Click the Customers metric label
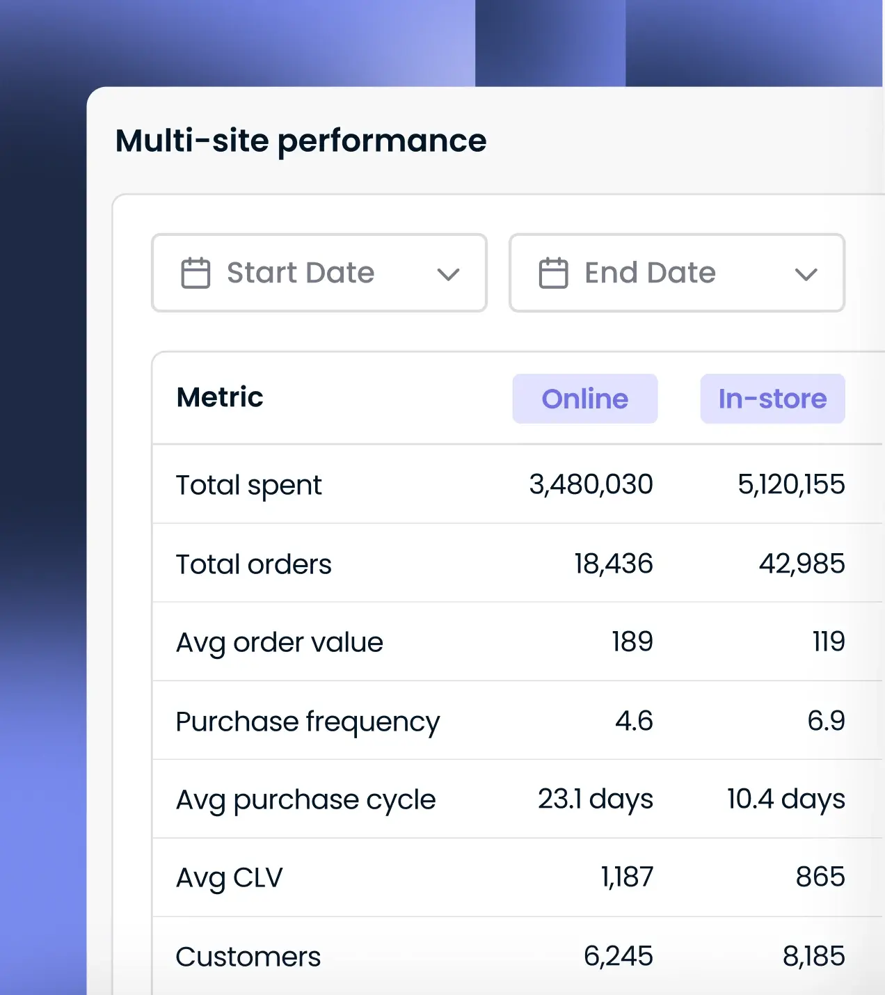Viewport: 885px width, 995px height. tap(248, 957)
